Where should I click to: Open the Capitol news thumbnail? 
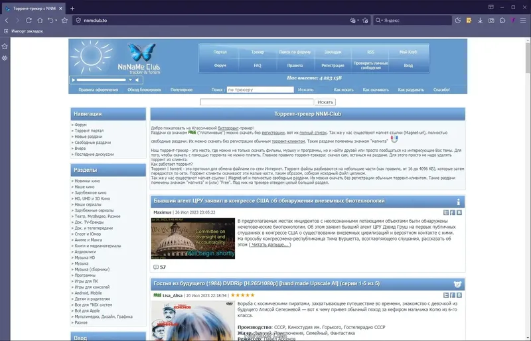point(193,238)
